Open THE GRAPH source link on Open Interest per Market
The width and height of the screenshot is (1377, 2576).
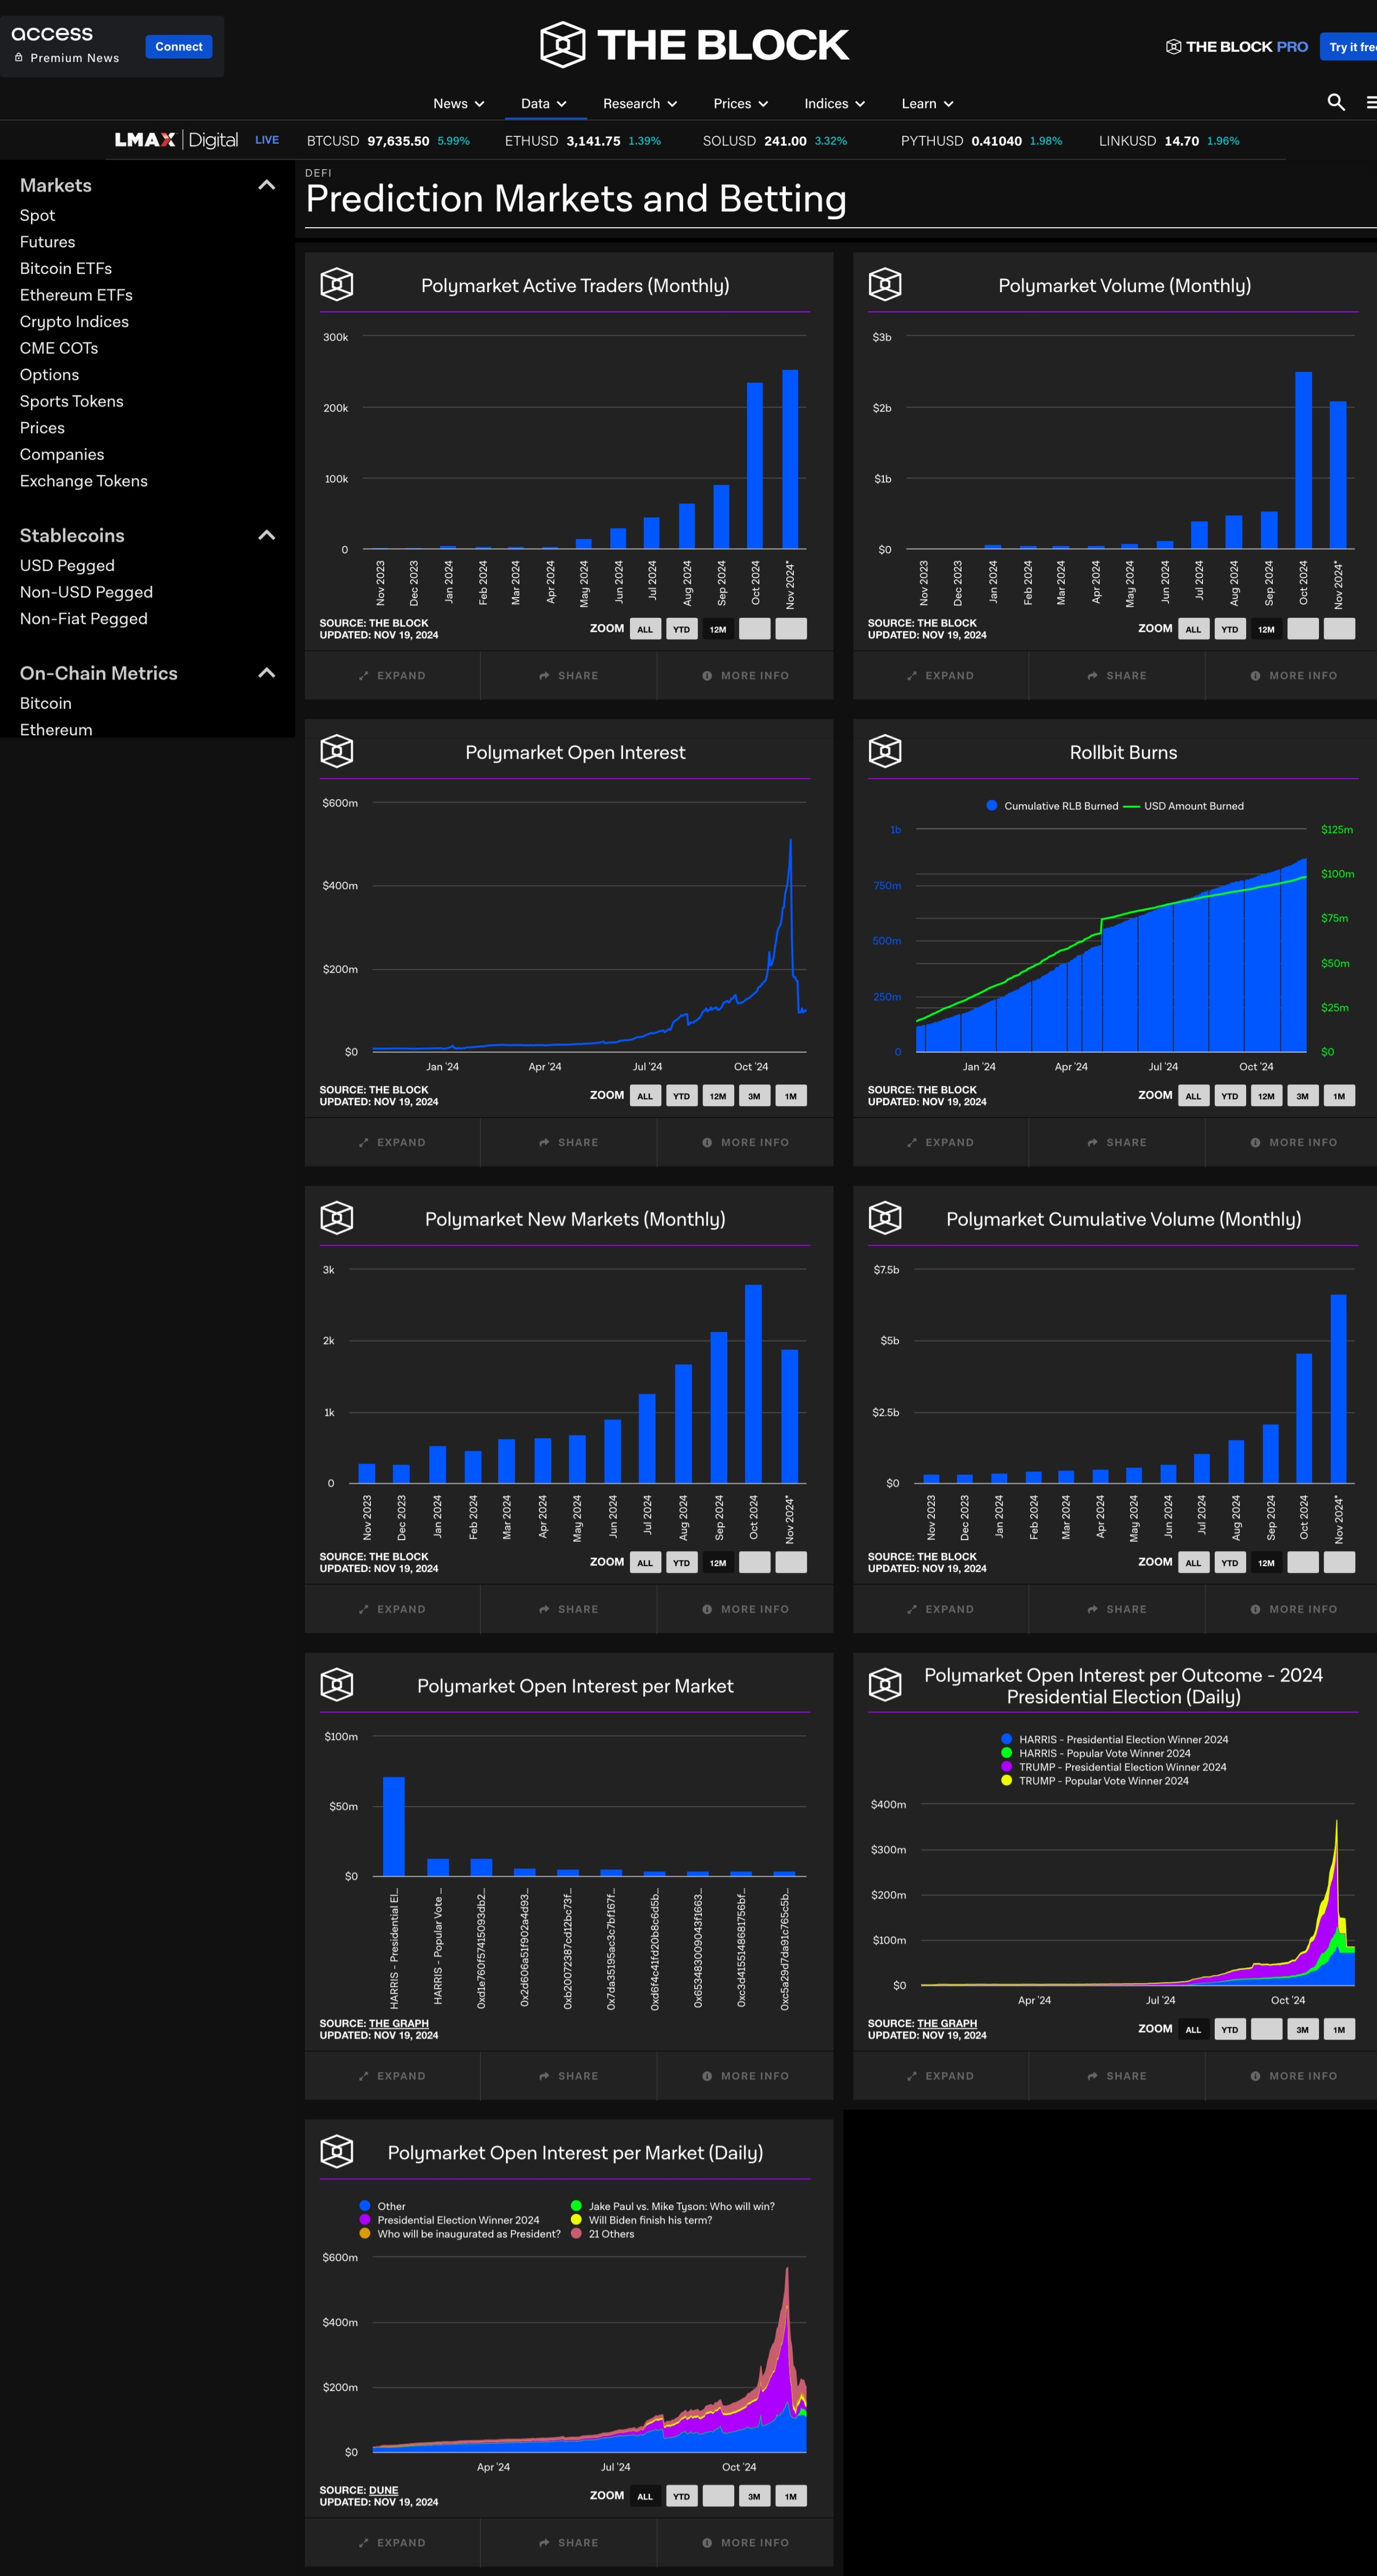tap(399, 2023)
